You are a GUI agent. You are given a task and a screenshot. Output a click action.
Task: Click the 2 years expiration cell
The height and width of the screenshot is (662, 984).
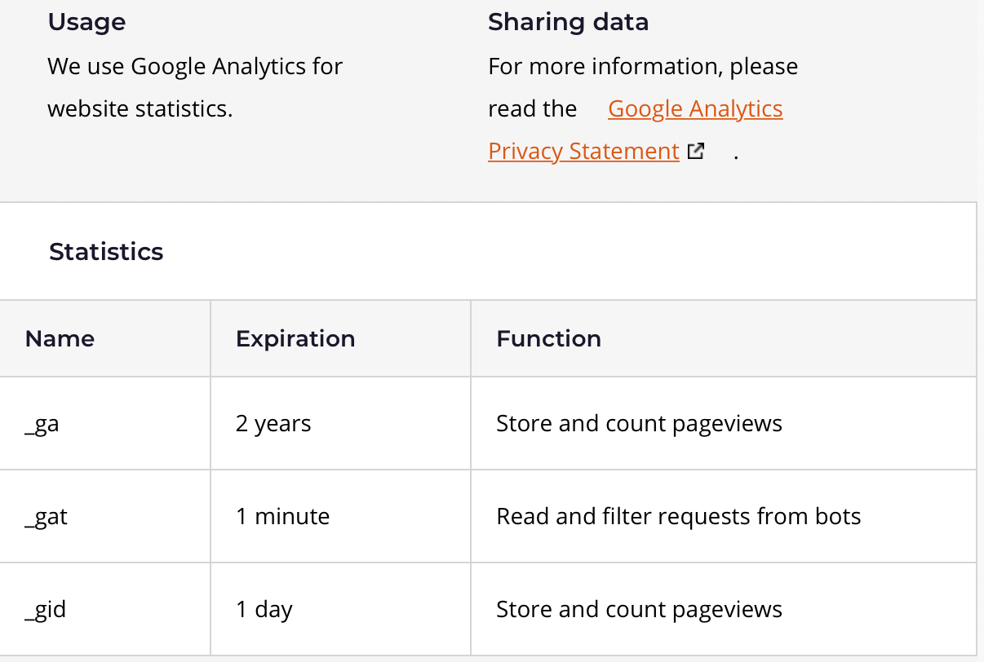(x=340, y=423)
